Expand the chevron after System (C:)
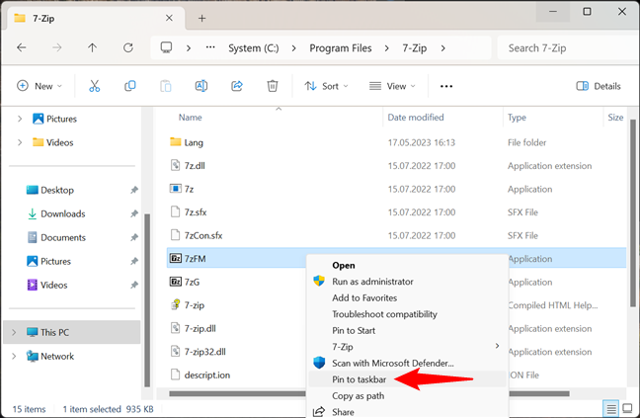640x418 pixels. tap(294, 48)
